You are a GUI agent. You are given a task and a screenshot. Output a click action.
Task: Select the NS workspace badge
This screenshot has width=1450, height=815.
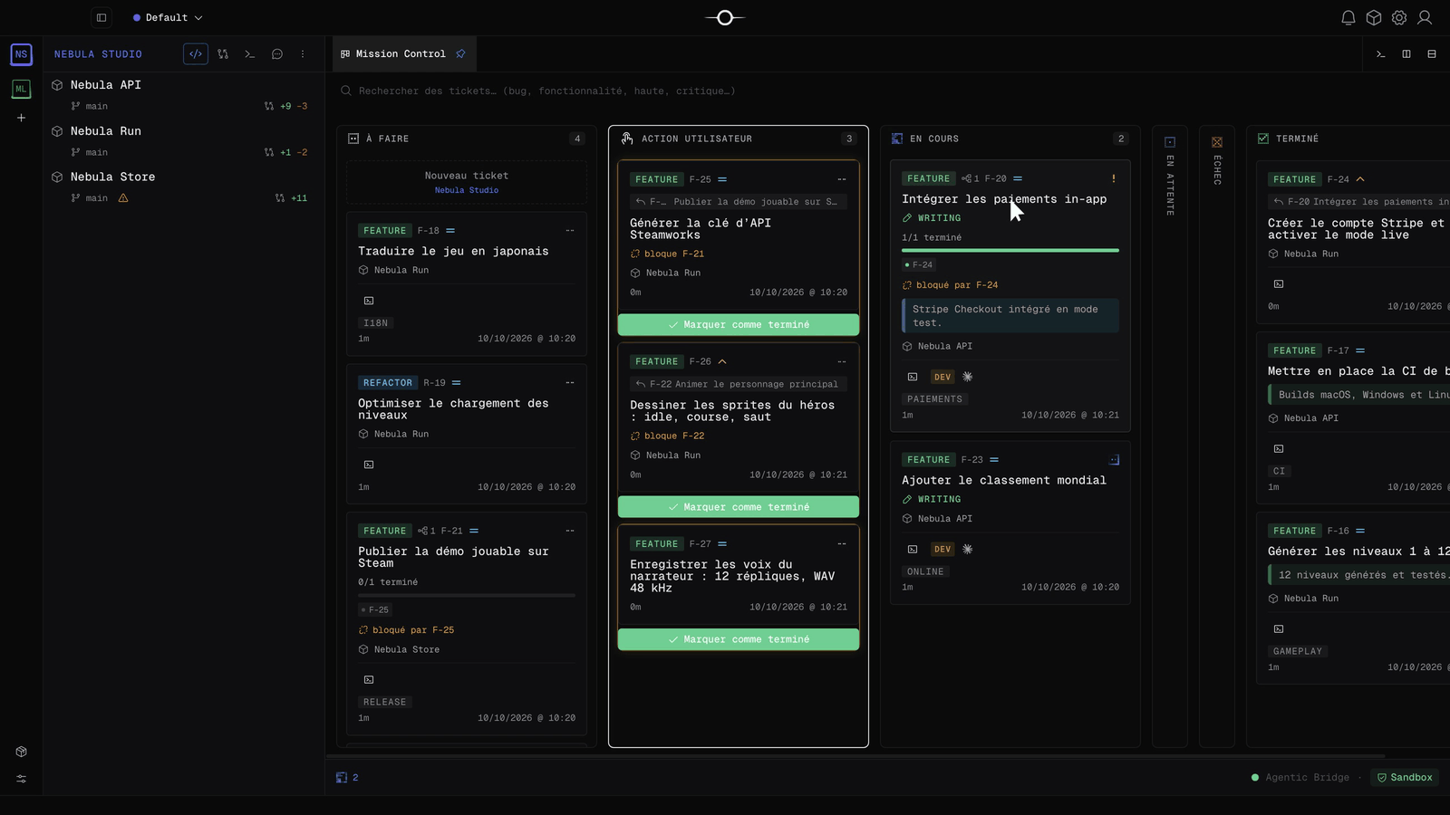point(21,54)
